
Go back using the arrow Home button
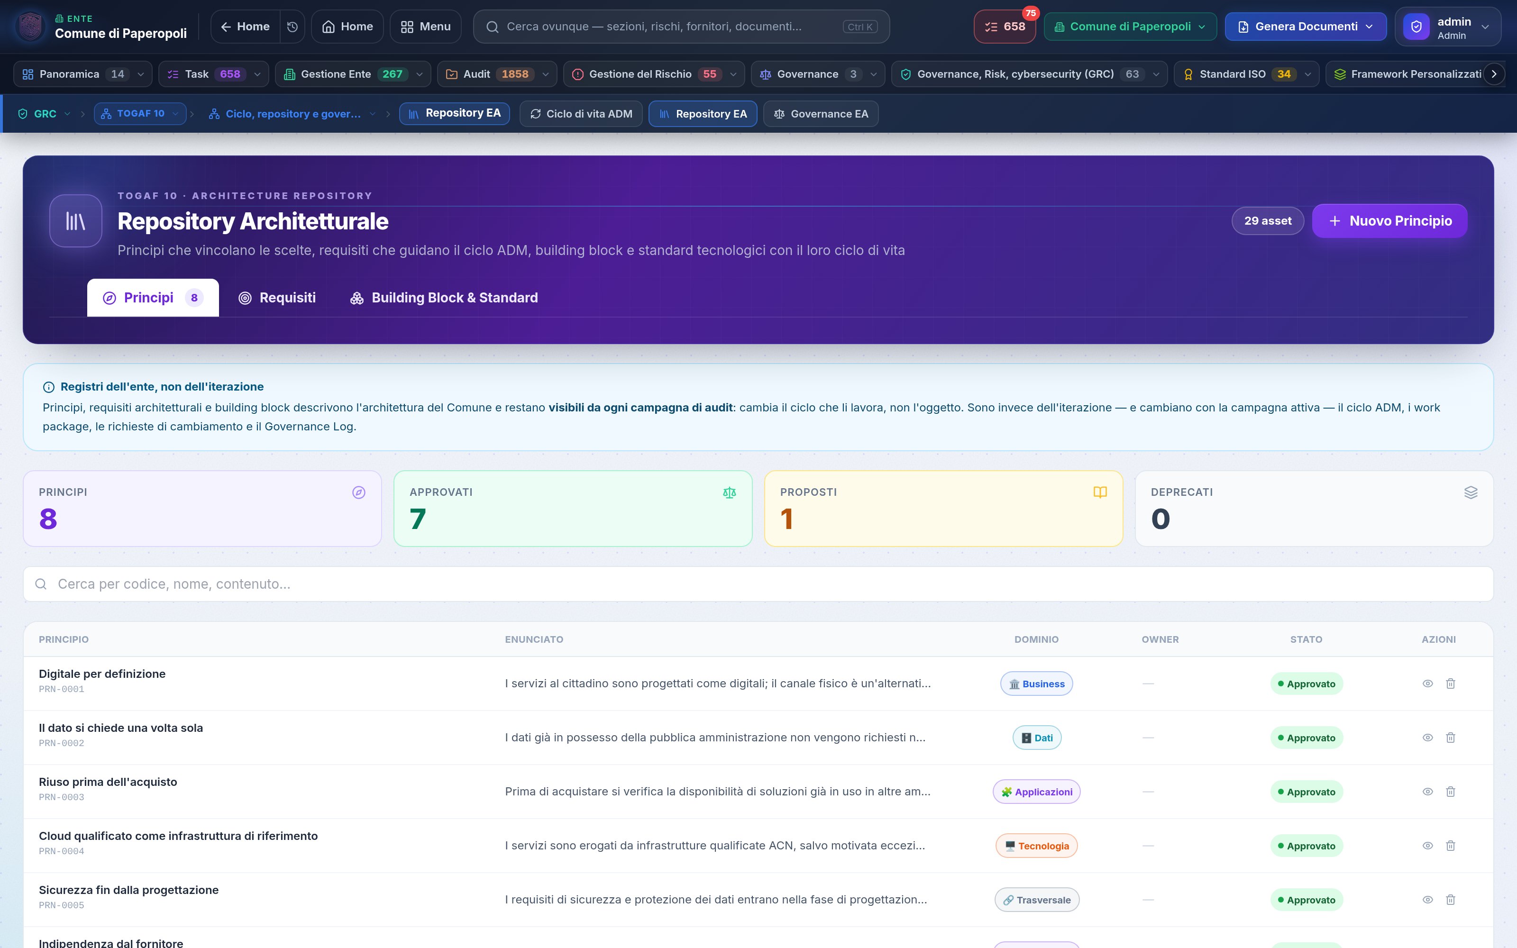click(x=245, y=27)
